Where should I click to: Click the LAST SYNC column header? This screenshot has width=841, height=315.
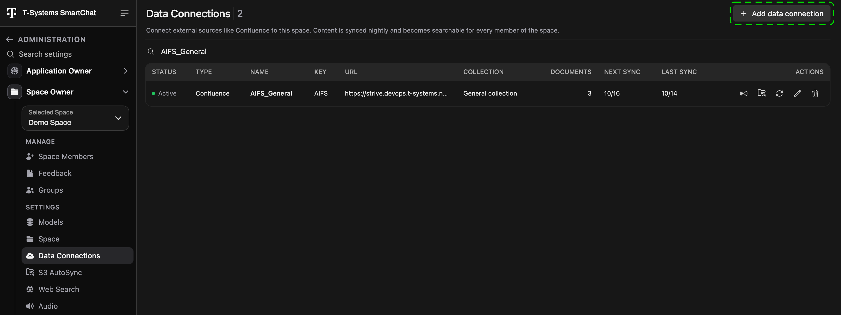[679, 72]
